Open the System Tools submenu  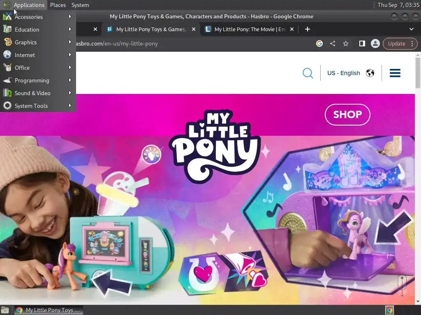[38, 106]
